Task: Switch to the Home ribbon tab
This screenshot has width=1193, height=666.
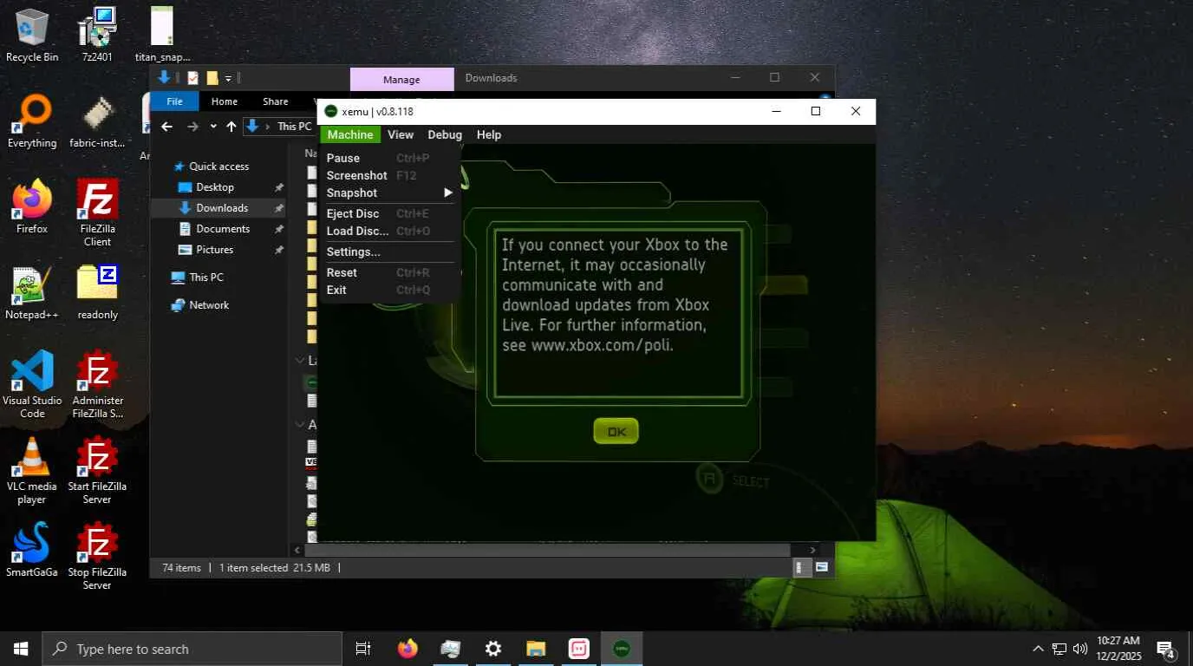Action: 225,101
